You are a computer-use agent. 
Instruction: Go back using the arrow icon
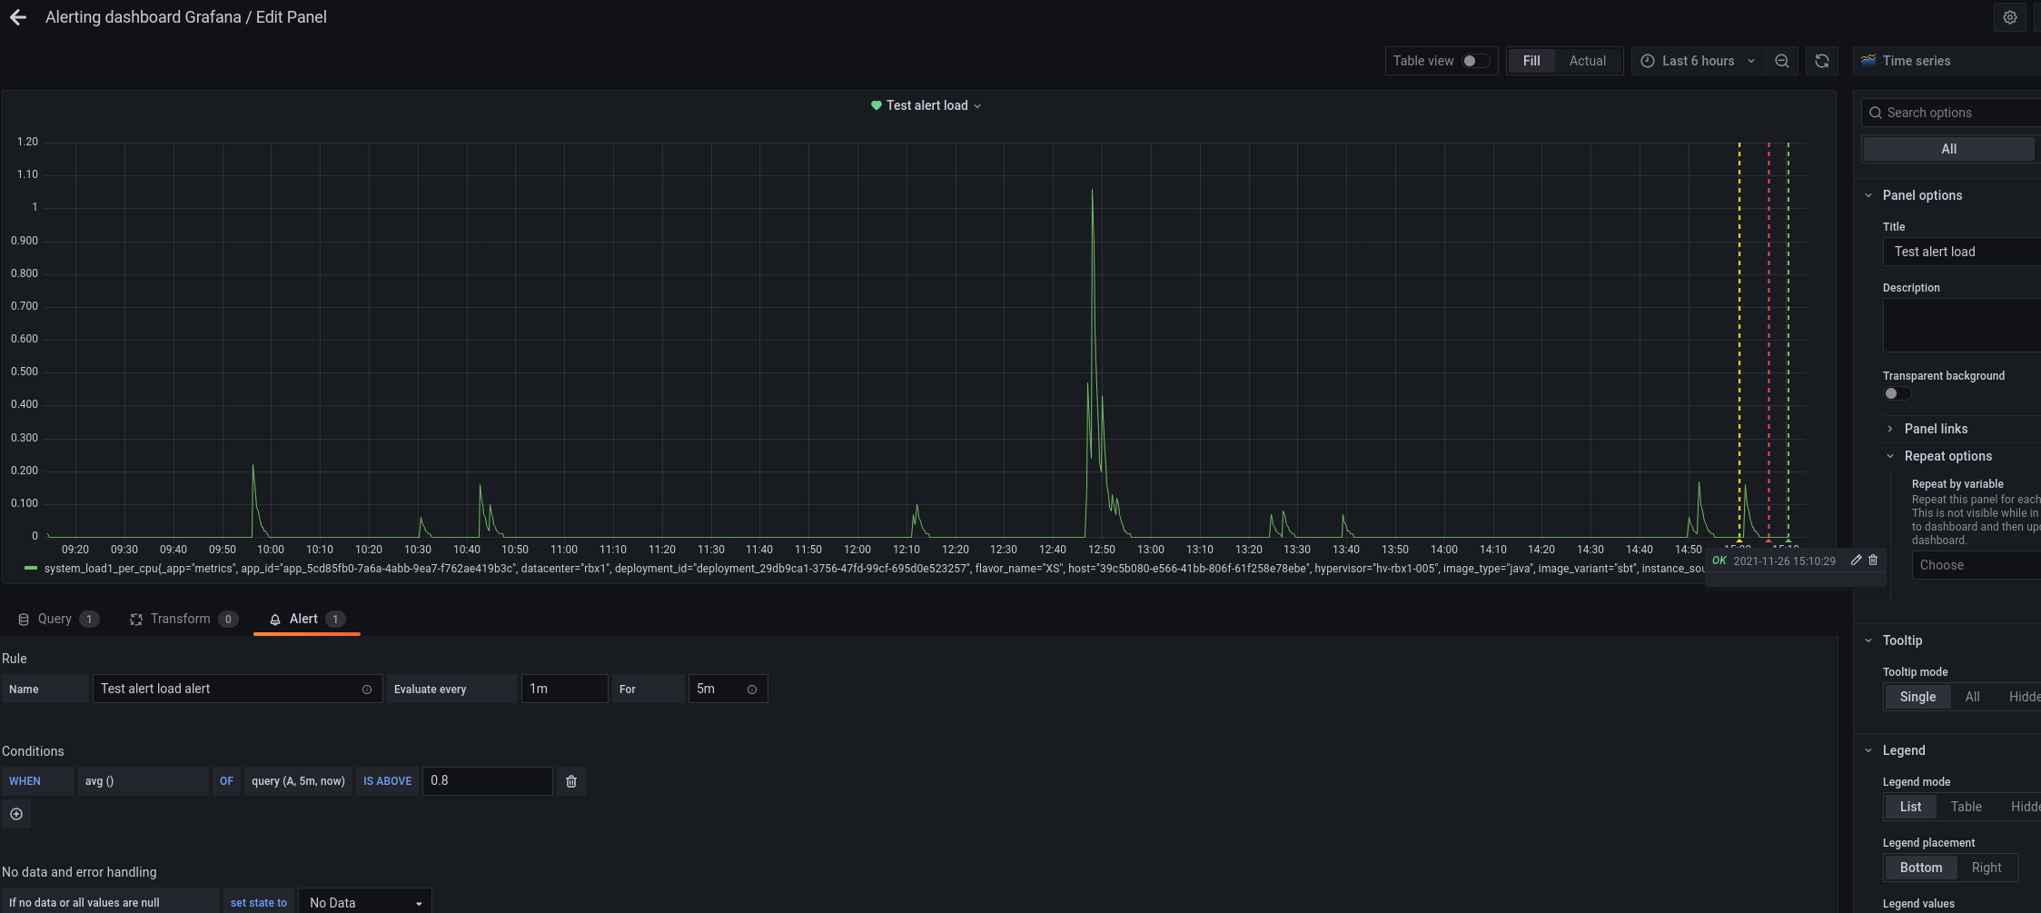pos(17,17)
